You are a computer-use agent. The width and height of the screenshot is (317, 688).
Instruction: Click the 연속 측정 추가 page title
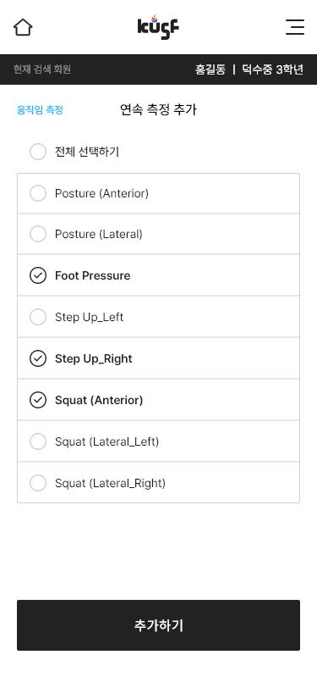[x=158, y=109]
